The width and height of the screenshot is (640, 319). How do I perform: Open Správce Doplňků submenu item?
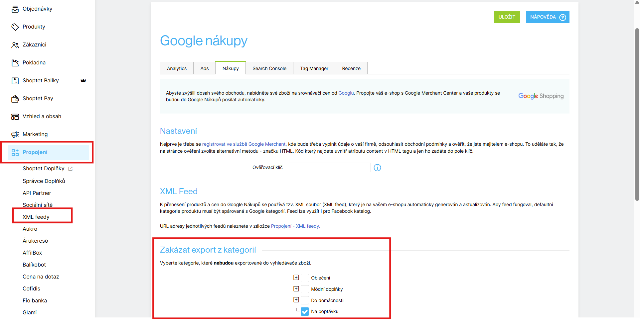point(44,181)
